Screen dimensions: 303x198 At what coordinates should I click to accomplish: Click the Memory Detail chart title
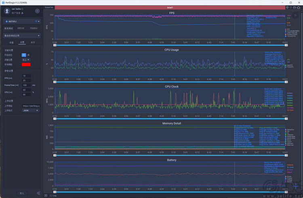[x=172, y=123]
